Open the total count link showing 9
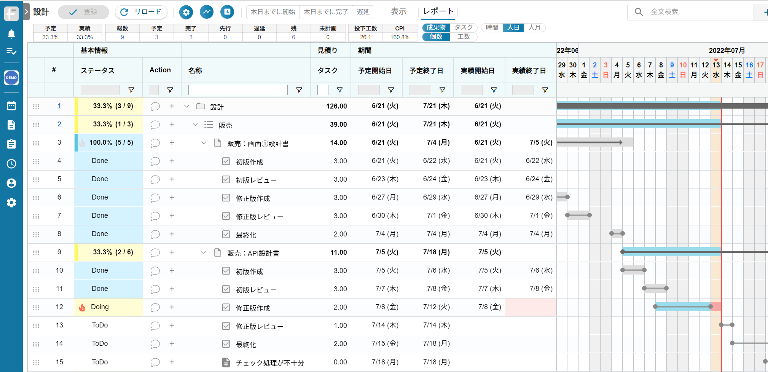This screenshot has height=372, width=768. (x=122, y=37)
